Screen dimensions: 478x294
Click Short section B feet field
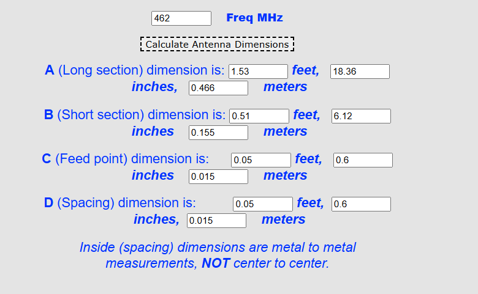[259, 116]
